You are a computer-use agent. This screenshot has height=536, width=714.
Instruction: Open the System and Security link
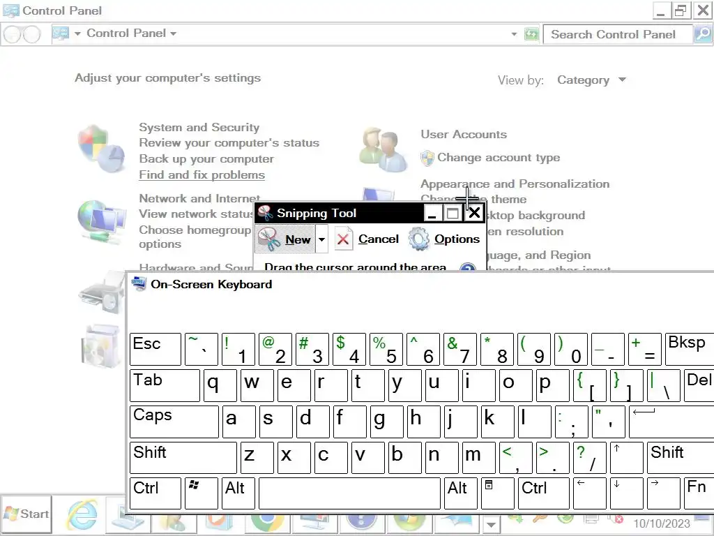pyautogui.click(x=199, y=127)
